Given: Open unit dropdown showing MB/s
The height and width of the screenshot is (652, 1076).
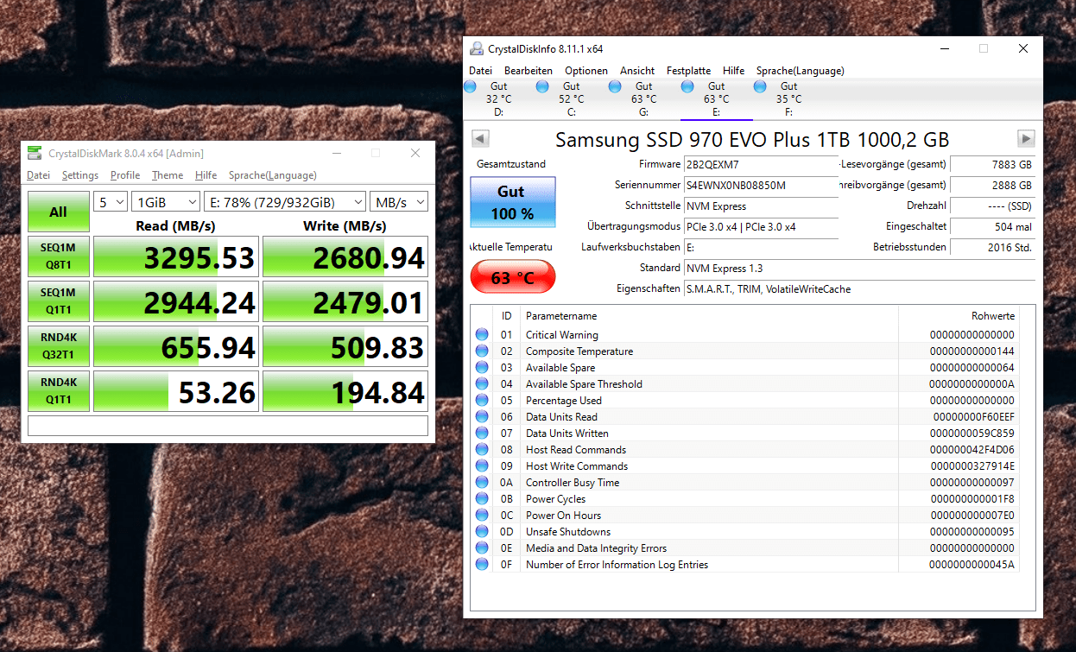Looking at the screenshot, I should (x=399, y=201).
